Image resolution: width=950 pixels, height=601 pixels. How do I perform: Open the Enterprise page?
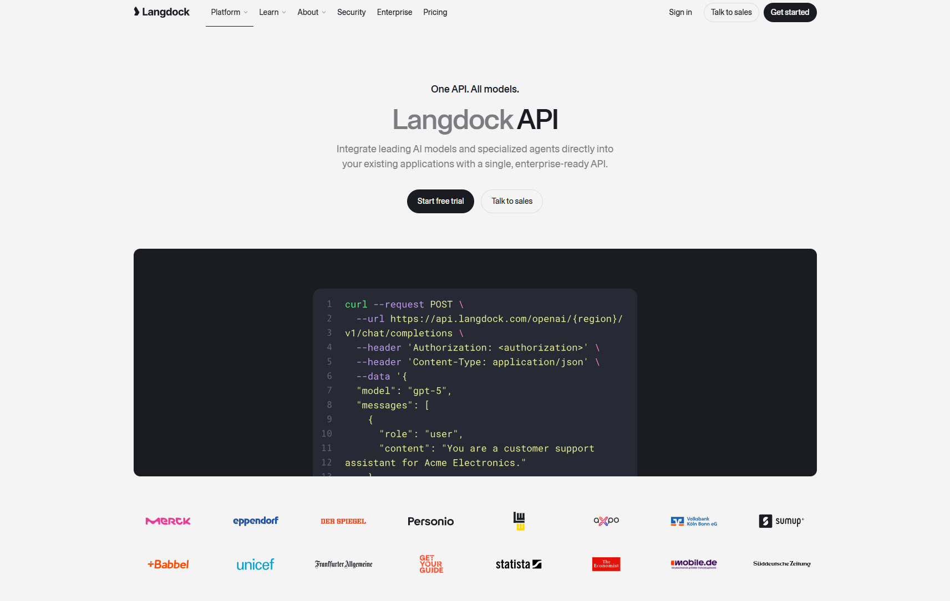(394, 12)
